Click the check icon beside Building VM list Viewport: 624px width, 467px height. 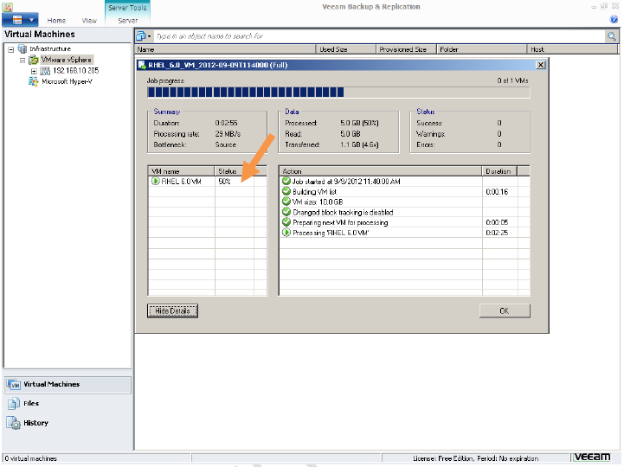(286, 191)
